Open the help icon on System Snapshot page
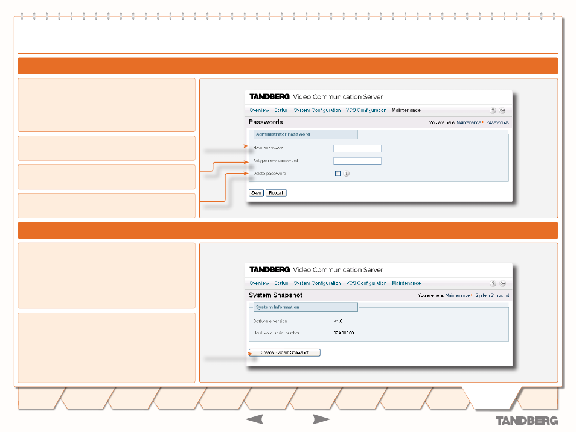Screen dimensions: 576x432 493,283
